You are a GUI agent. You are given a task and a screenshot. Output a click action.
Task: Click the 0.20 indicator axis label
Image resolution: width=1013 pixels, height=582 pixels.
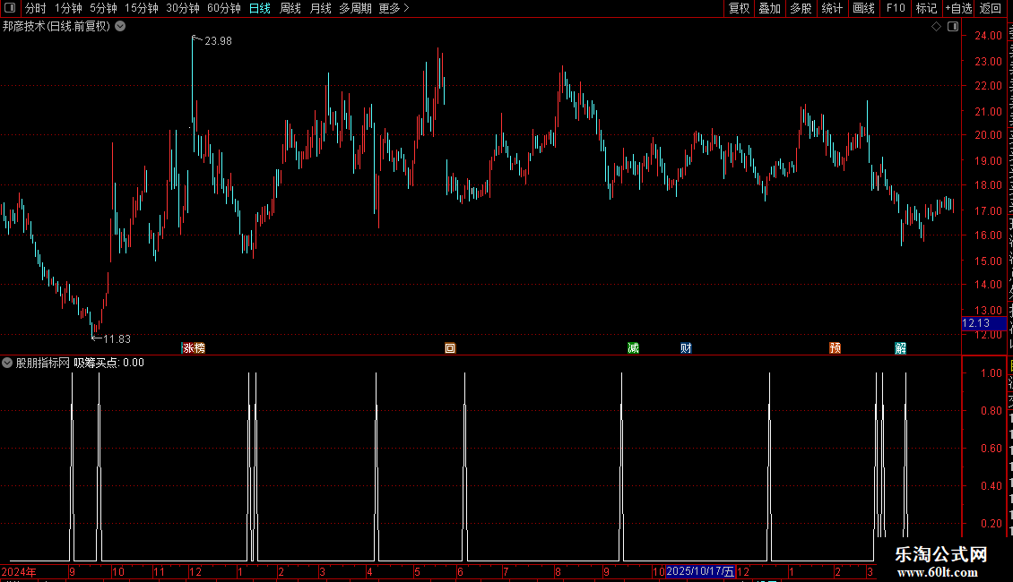click(991, 523)
